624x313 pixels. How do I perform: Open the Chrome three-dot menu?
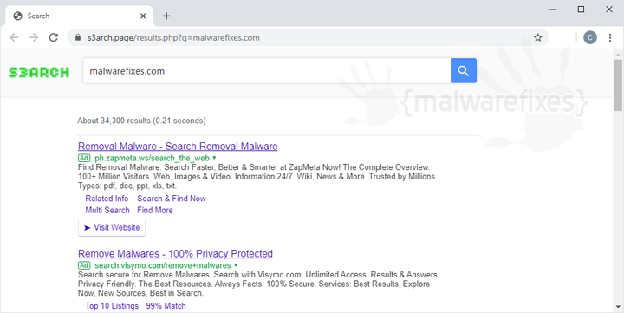[609, 37]
